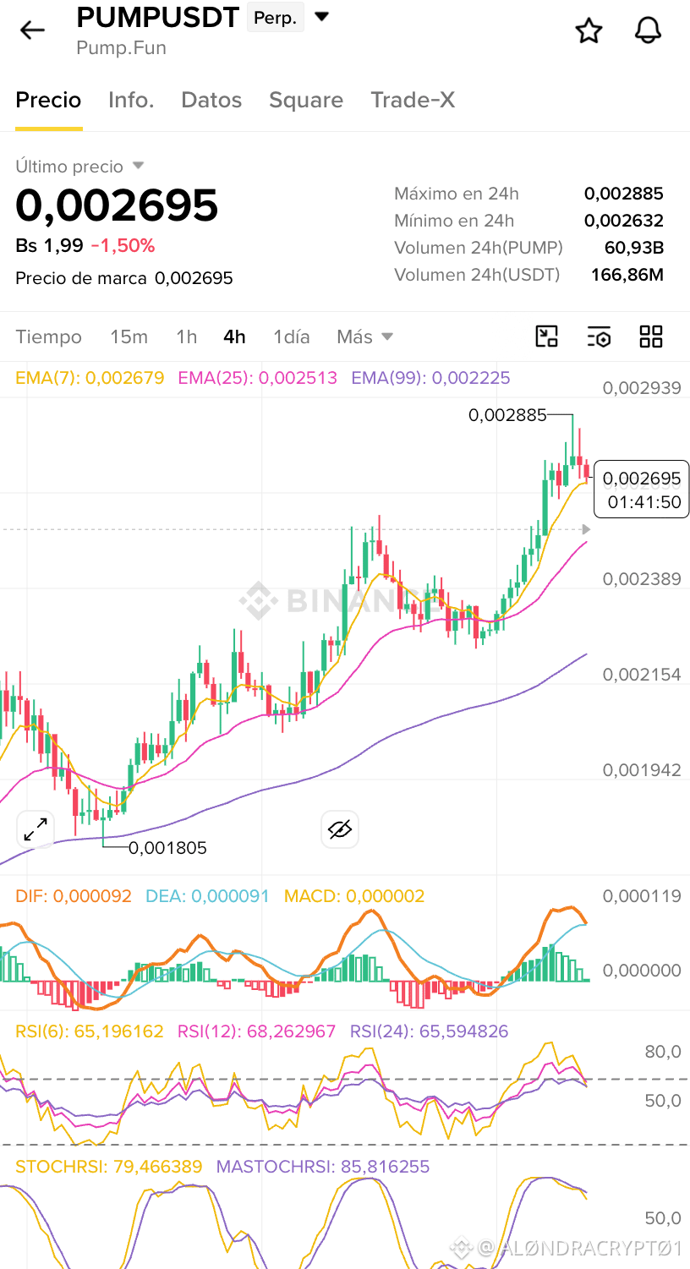The height and width of the screenshot is (1269, 690).
Task: Click the DEA value in MACD panel
Action: click(x=207, y=895)
